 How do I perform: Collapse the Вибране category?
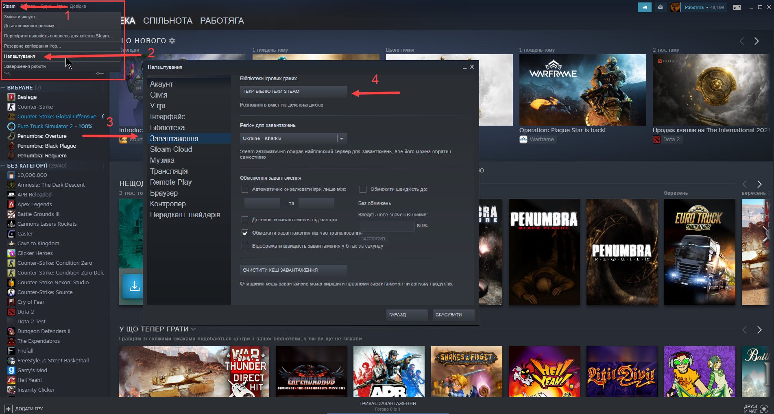coord(3,88)
